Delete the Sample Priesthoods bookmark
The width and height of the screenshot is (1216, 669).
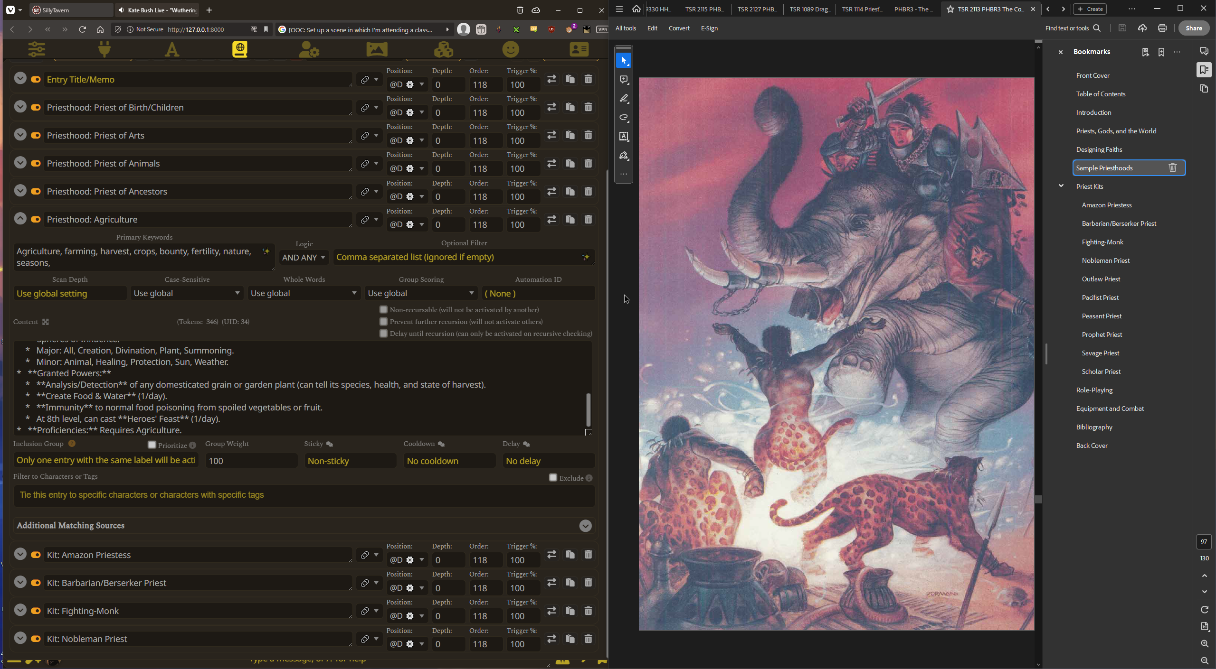point(1172,167)
